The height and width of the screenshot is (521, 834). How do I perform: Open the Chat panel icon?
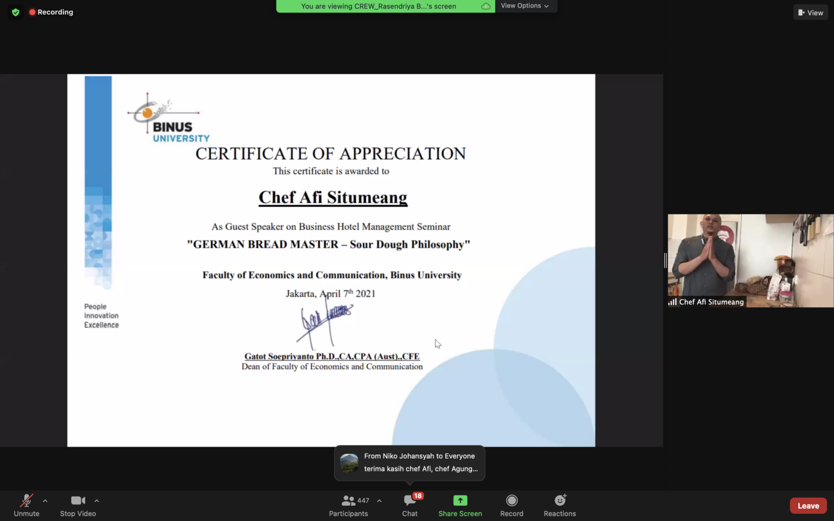click(410, 500)
